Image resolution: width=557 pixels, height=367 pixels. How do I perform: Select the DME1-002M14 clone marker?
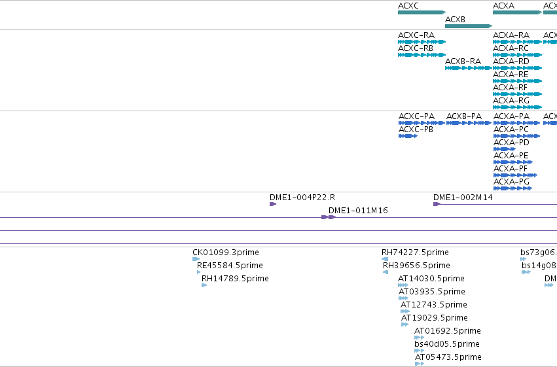pyautogui.click(x=437, y=204)
